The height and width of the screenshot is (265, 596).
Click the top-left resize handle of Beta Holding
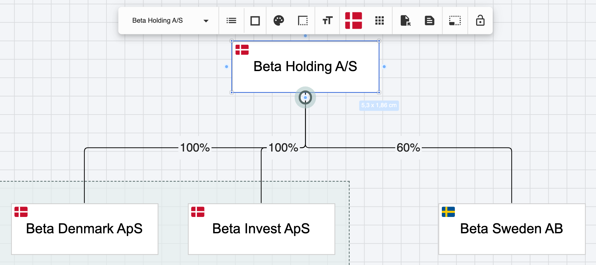click(232, 41)
